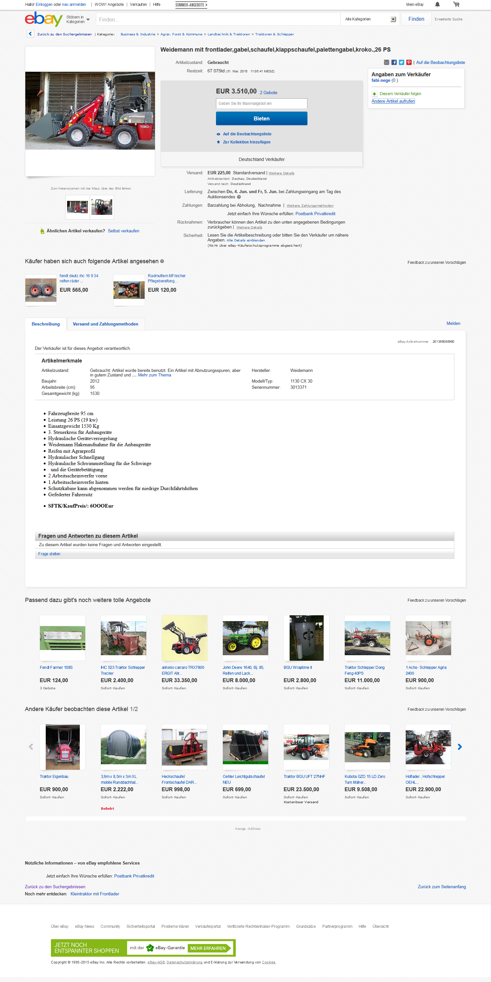
Task: Click previous arrow in watched items carousel
Action: (31, 747)
